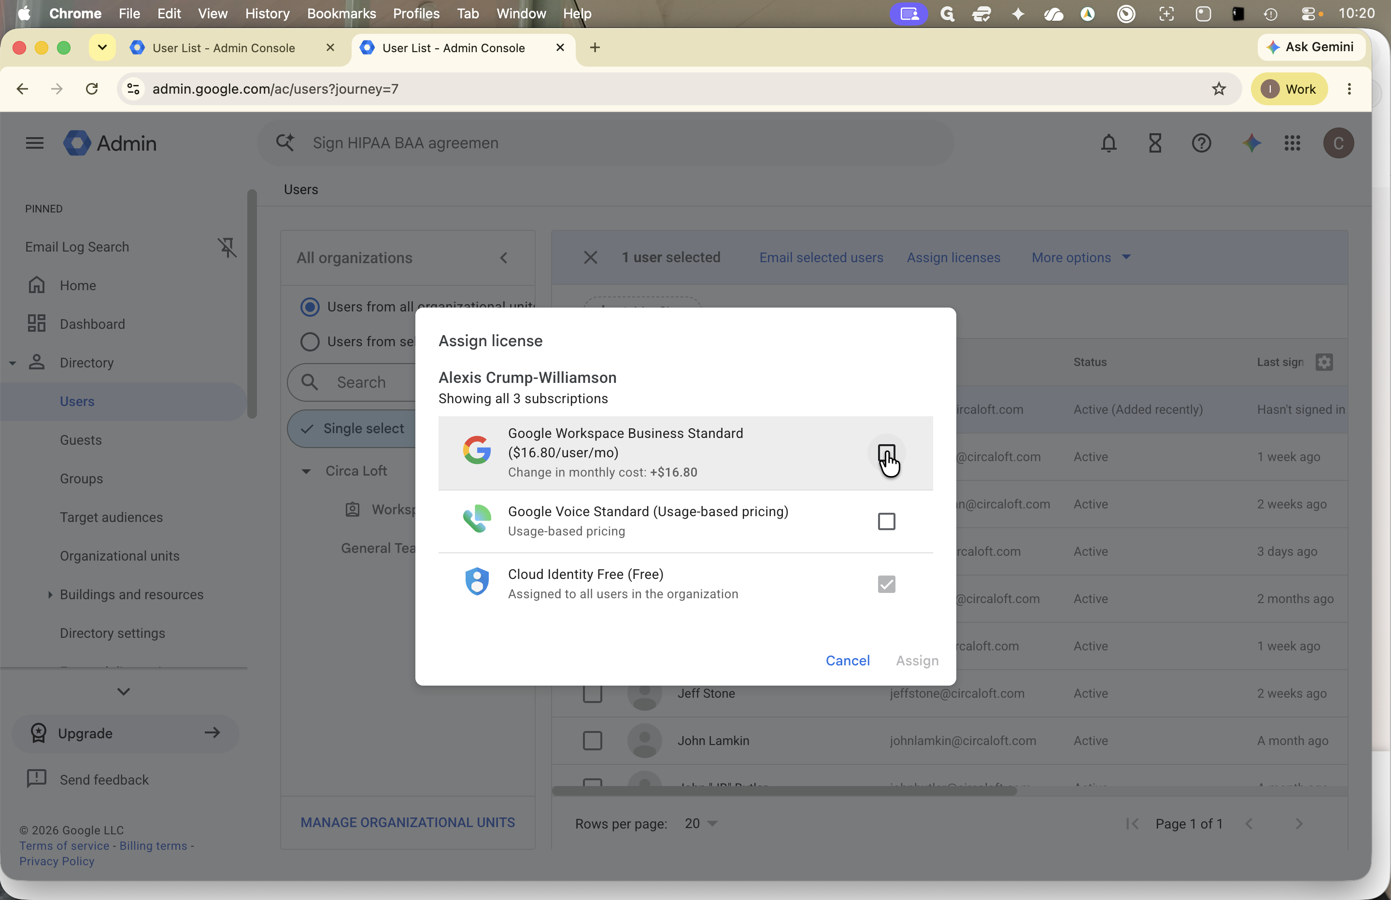The image size is (1391, 900).
Task: Open the Gemini sparkle icon in Admin header
Action: pyautogui.click(x=1251, y=143)
